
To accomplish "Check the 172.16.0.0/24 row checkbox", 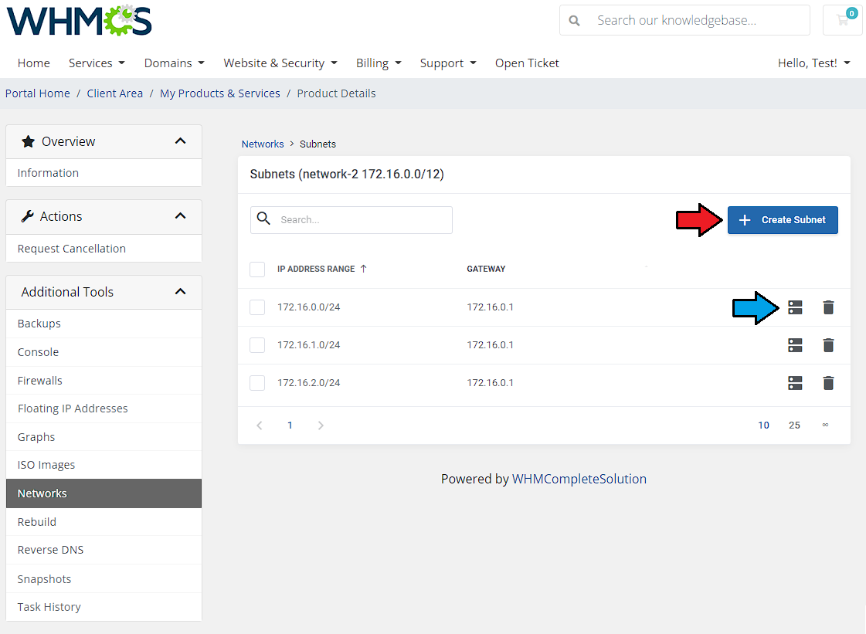I will coord(257,307).
